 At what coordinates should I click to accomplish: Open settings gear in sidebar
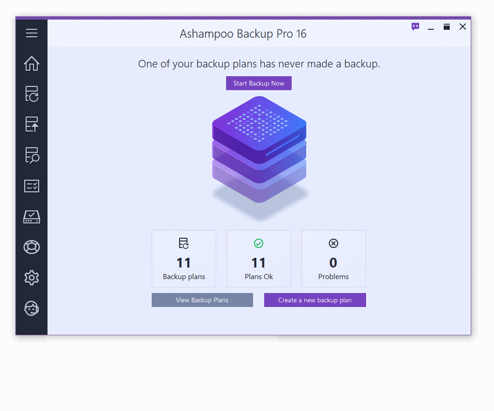[x=31, y=277]
